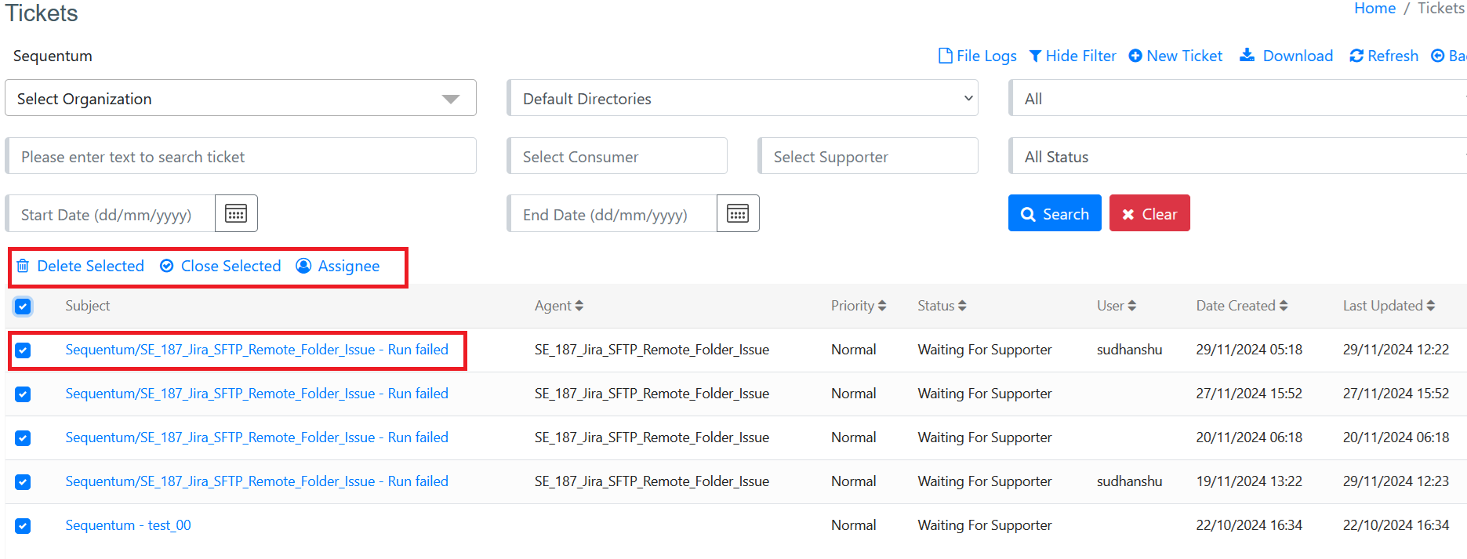Click the New Ticket plus icon

tap(1135, 56)
